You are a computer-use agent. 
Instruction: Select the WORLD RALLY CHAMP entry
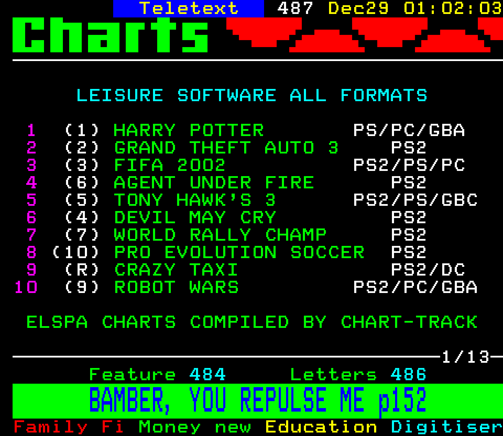coord(220,235)
